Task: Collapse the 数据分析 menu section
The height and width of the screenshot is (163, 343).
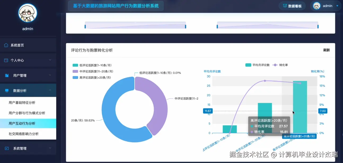Action: (x=28, y=90)
